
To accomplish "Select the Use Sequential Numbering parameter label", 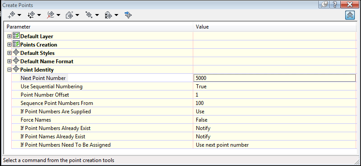I will pyautogui.click(x=51, y=87).
